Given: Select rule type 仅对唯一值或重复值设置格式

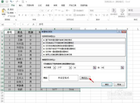Looking at the screenshot, I should click(x=84, y=52).
